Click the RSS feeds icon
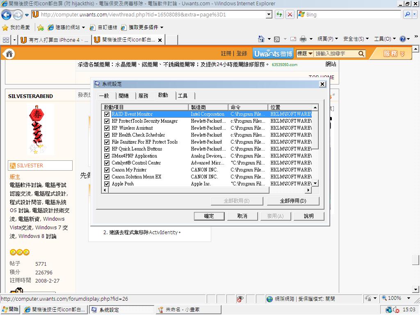Image resolution: width=420 pixels, height=315 pixels. click(277, 39)
